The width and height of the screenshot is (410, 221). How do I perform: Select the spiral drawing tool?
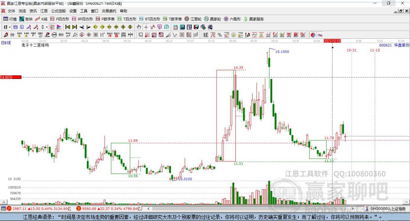pos(40,35)
